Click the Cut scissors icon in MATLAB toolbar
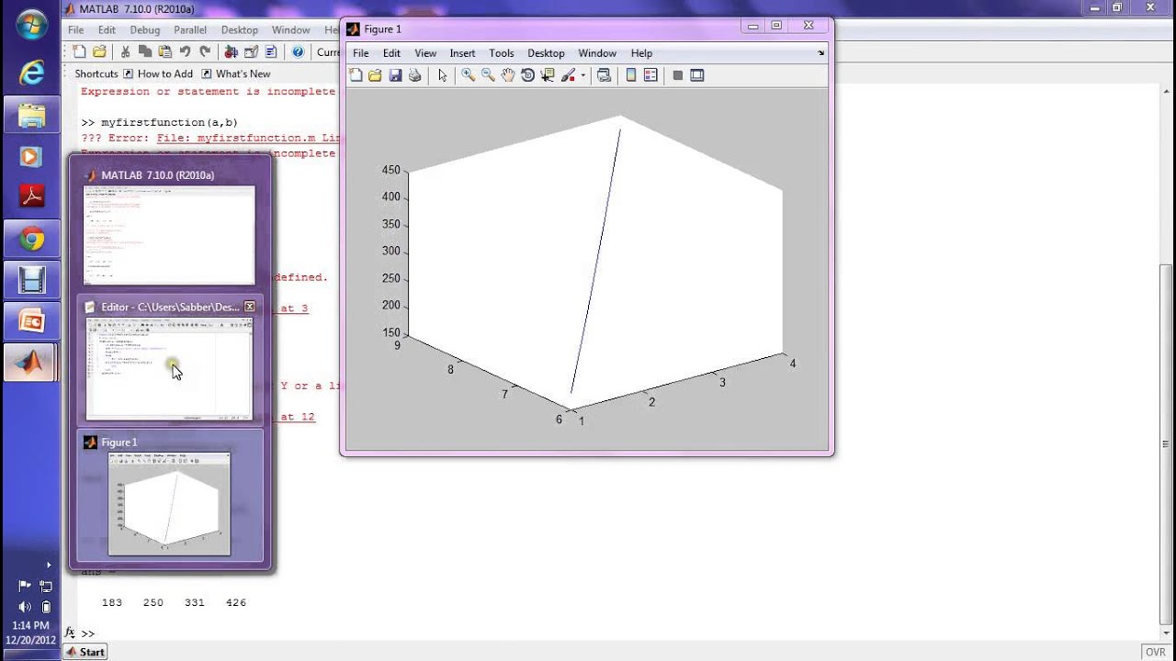1176x661 pixels. pos(126,51)
